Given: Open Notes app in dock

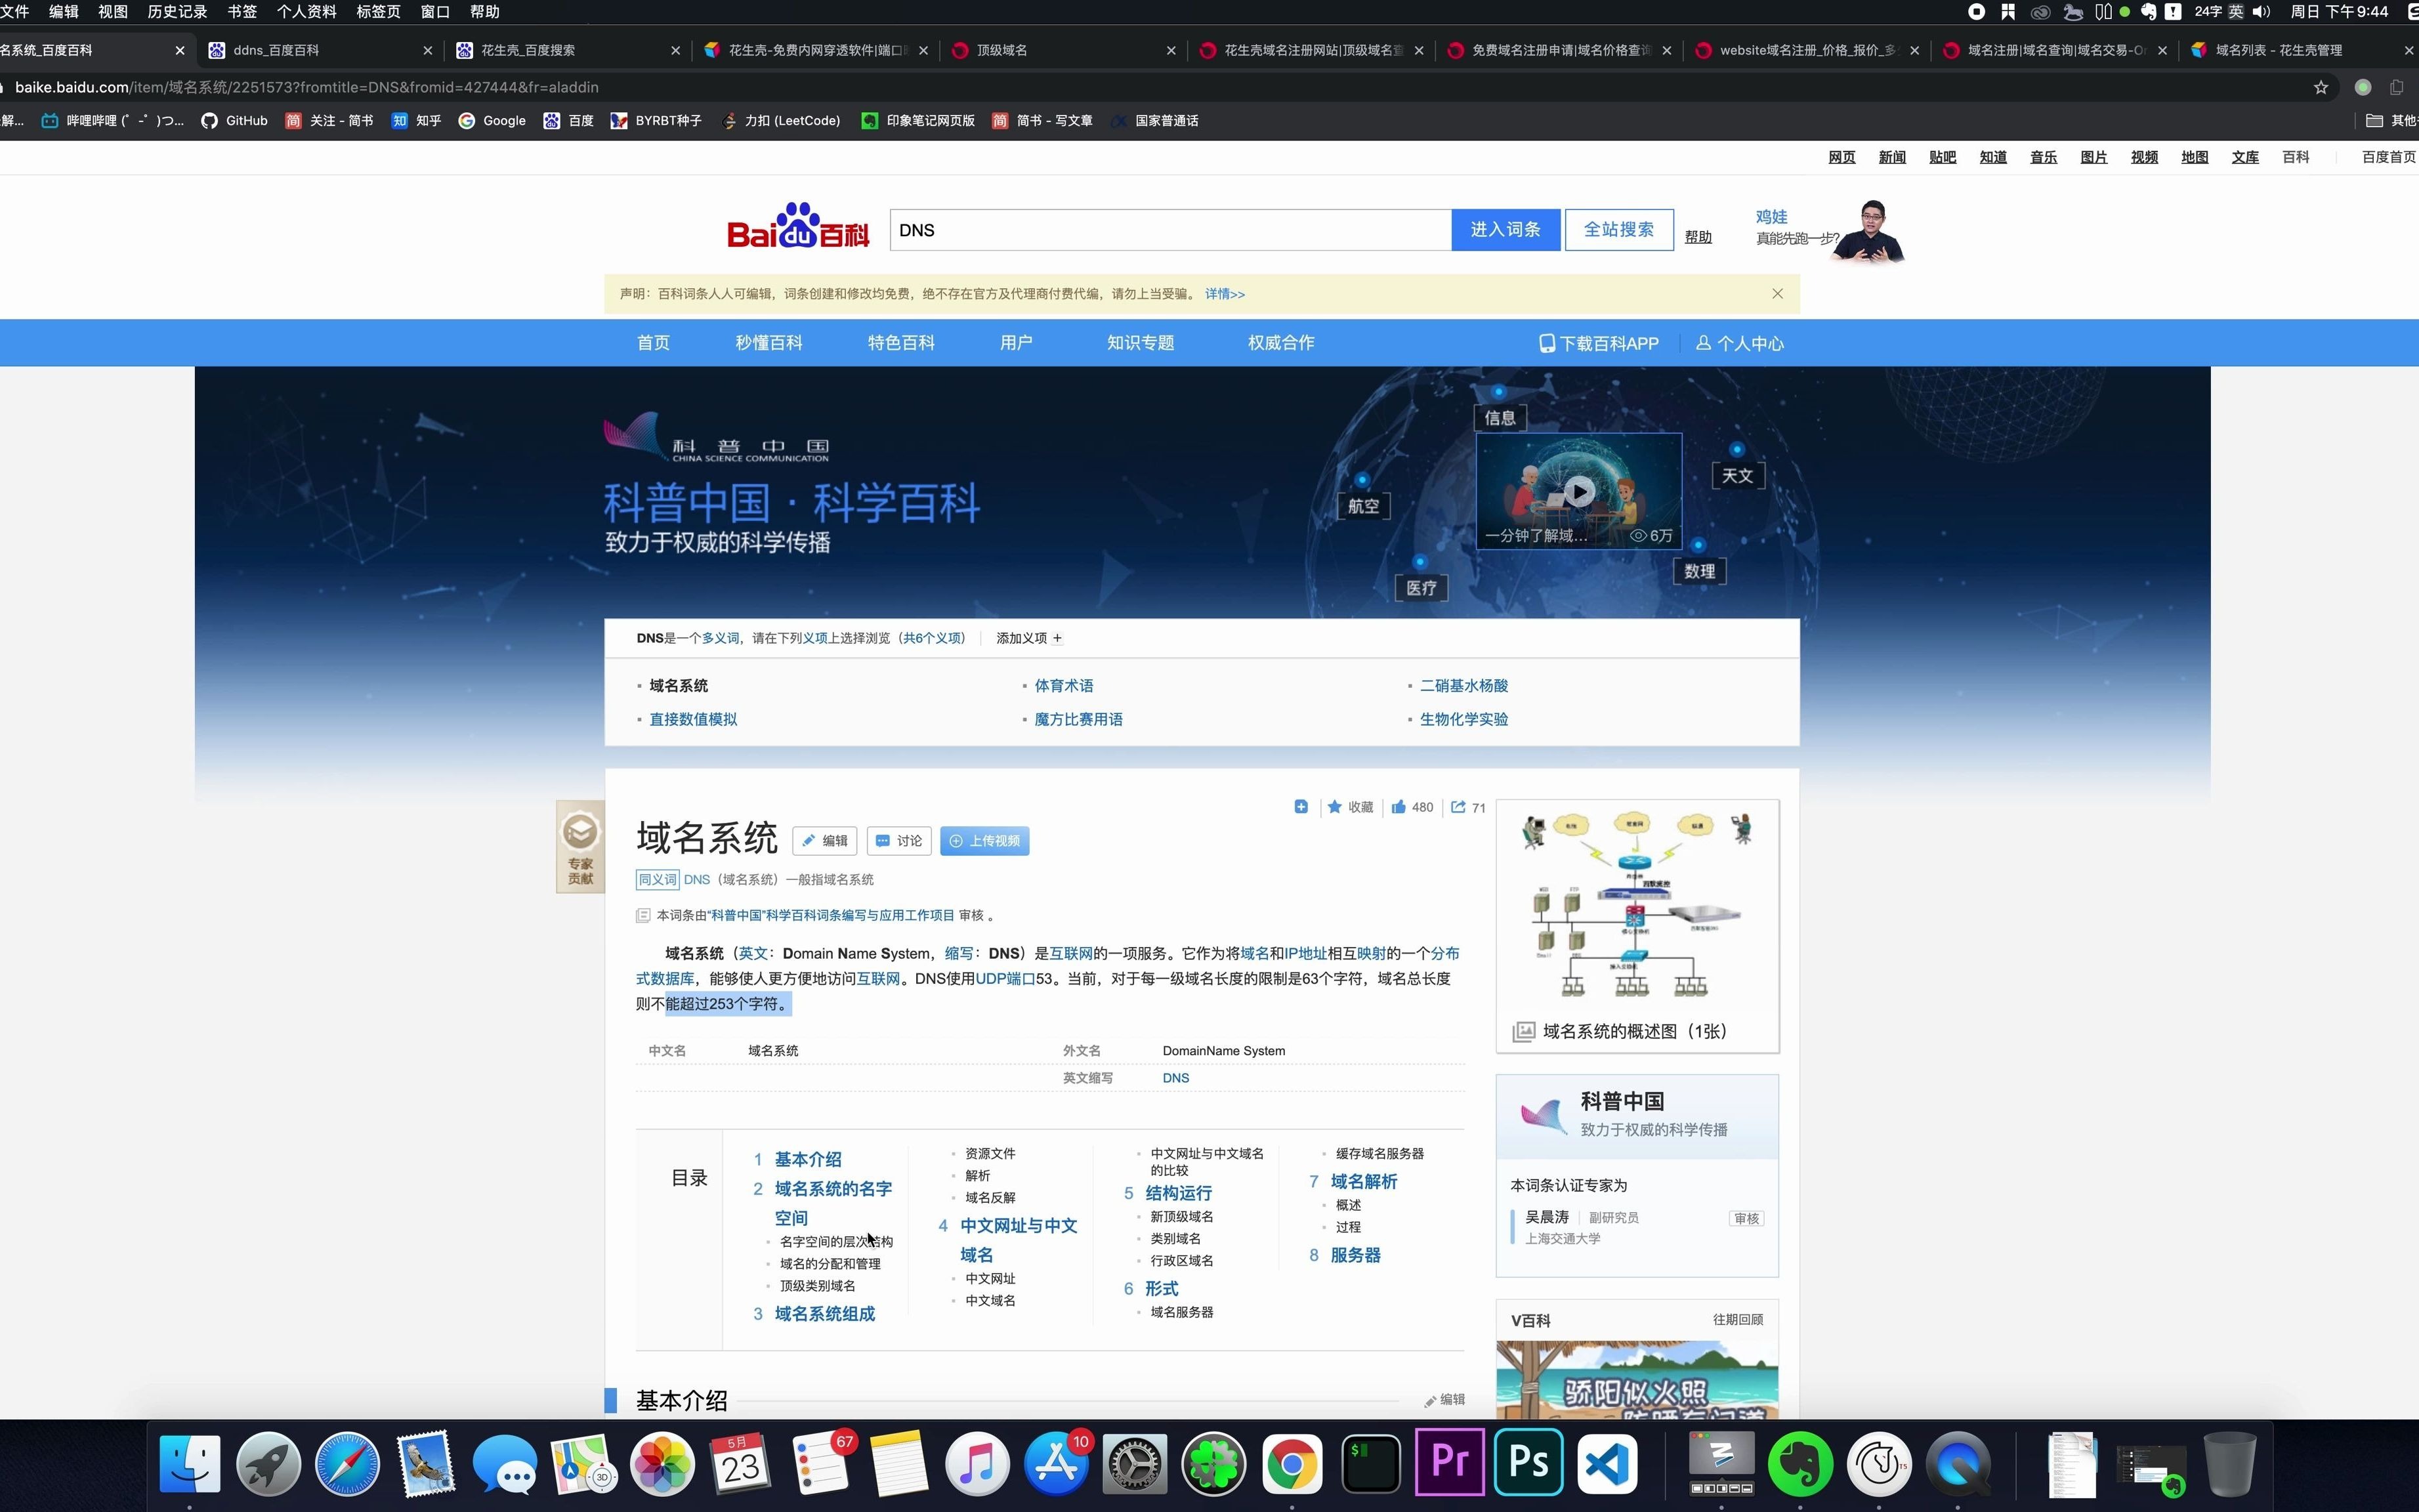Looking at the screenshot, I should coord(898,1464).
